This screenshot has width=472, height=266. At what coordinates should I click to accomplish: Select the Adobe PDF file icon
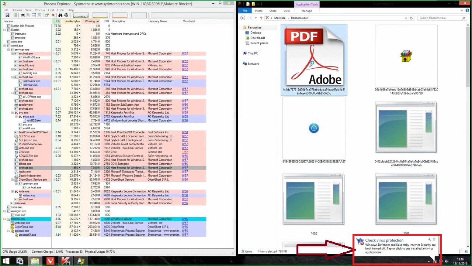314,56
